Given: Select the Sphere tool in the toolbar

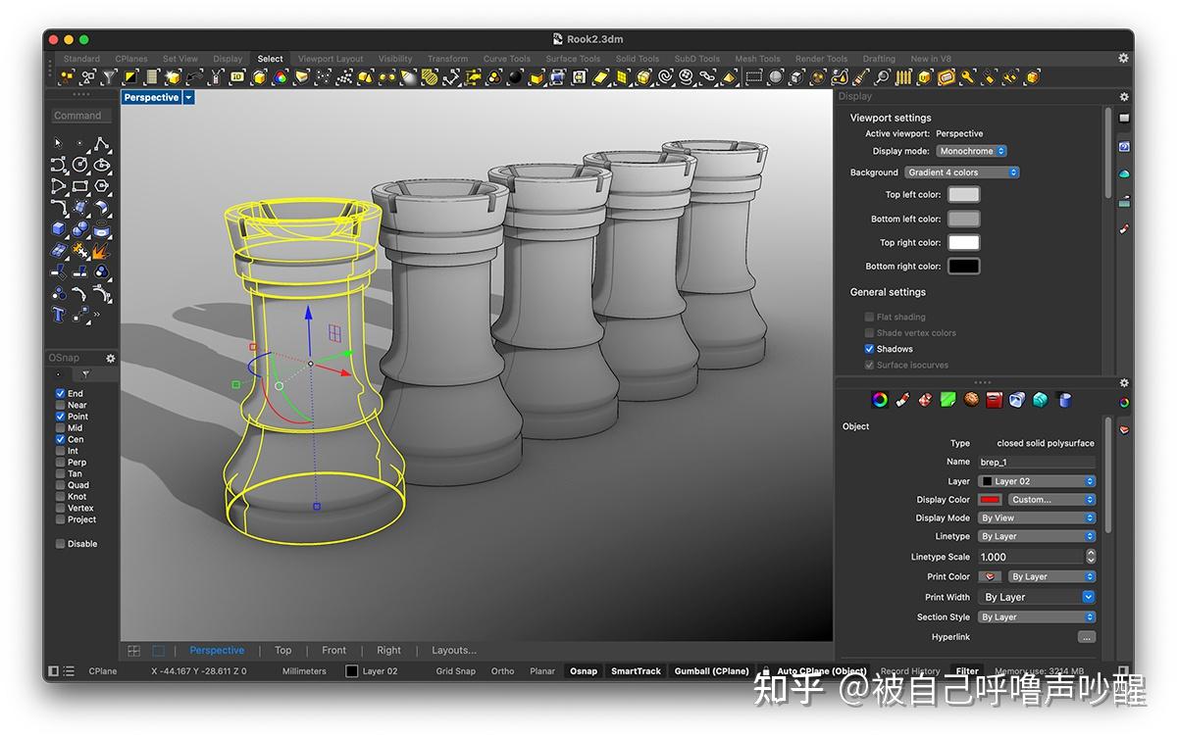Looking at the screenshot, I should click(x=79, y=228).
